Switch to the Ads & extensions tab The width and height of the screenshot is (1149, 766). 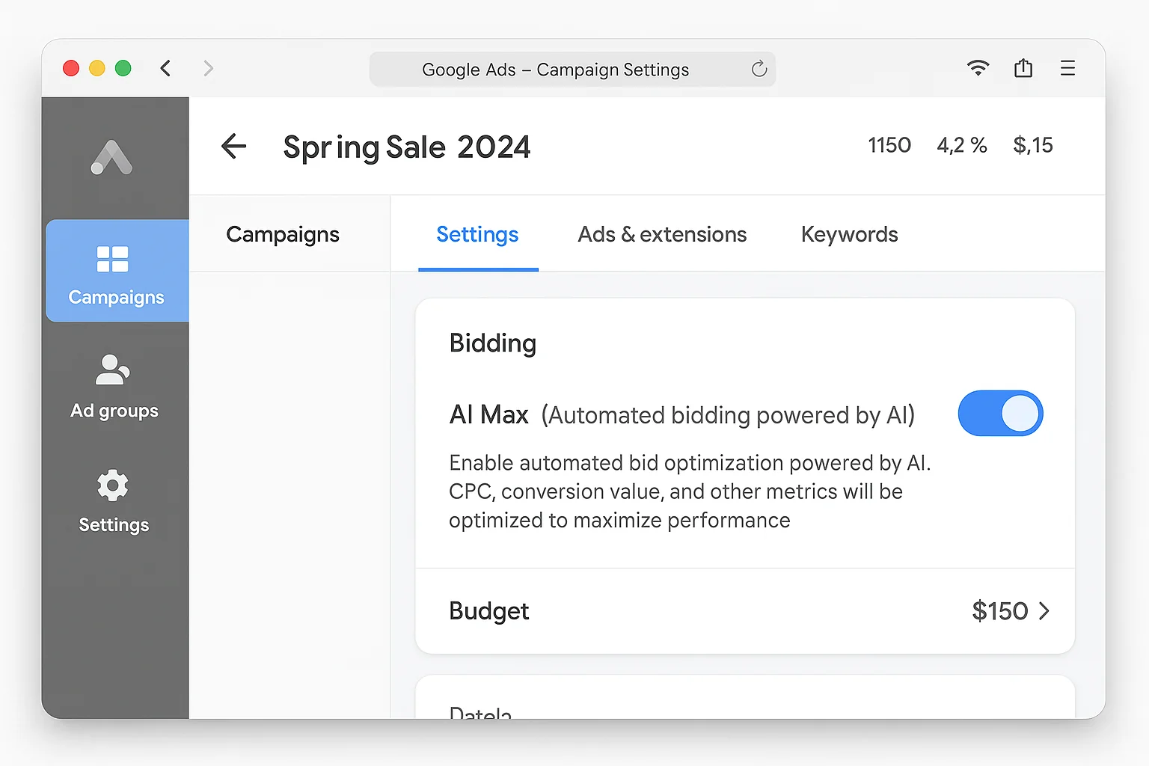662,234
